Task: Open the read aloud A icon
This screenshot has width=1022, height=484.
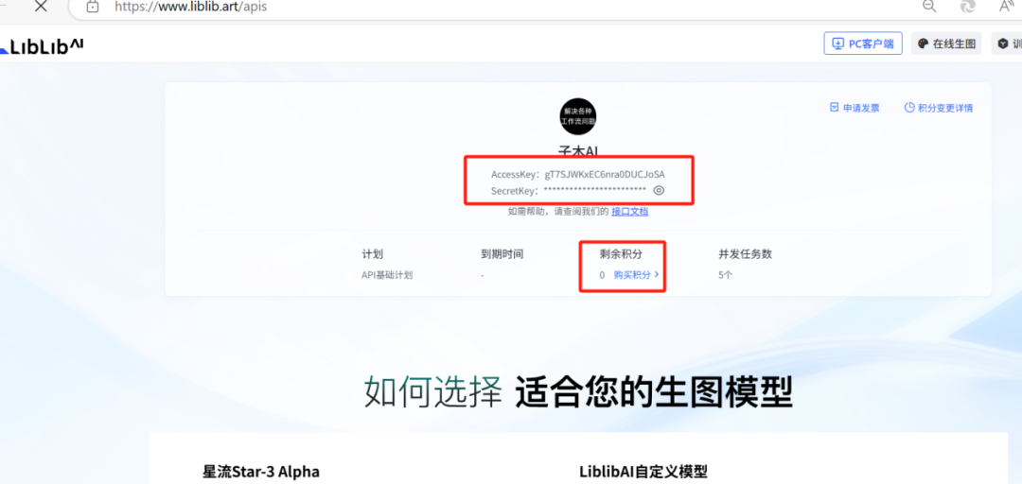Action: click(1008, 7)
